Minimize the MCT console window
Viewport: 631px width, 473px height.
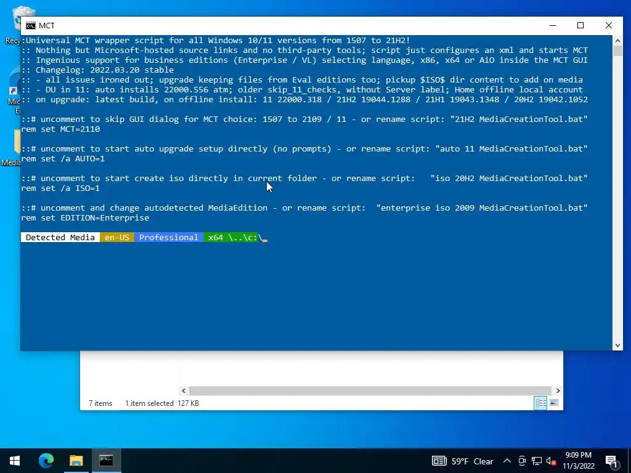tap(553, 25)
